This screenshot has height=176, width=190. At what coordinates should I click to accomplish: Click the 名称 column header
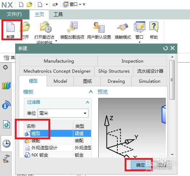49,126
